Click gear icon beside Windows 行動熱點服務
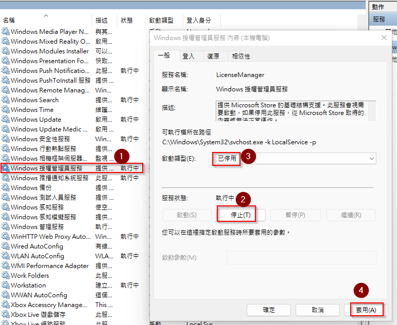The height and width of the screenshot is (325, 397). coord(5,148)
